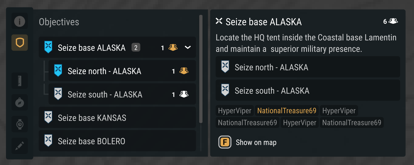Click the Show on map label

pos(256,142)
